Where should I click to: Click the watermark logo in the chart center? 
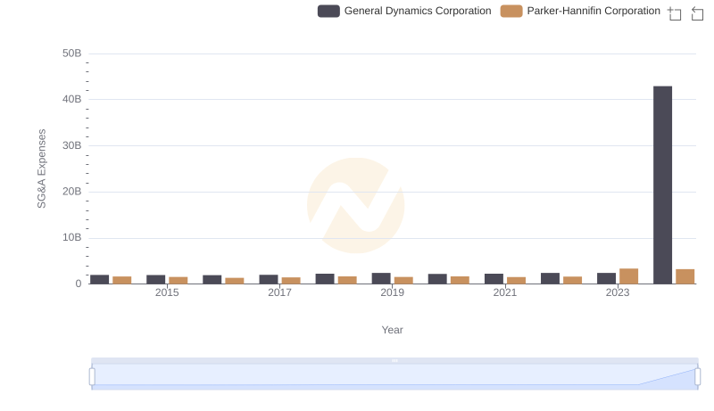pos(355,205)
